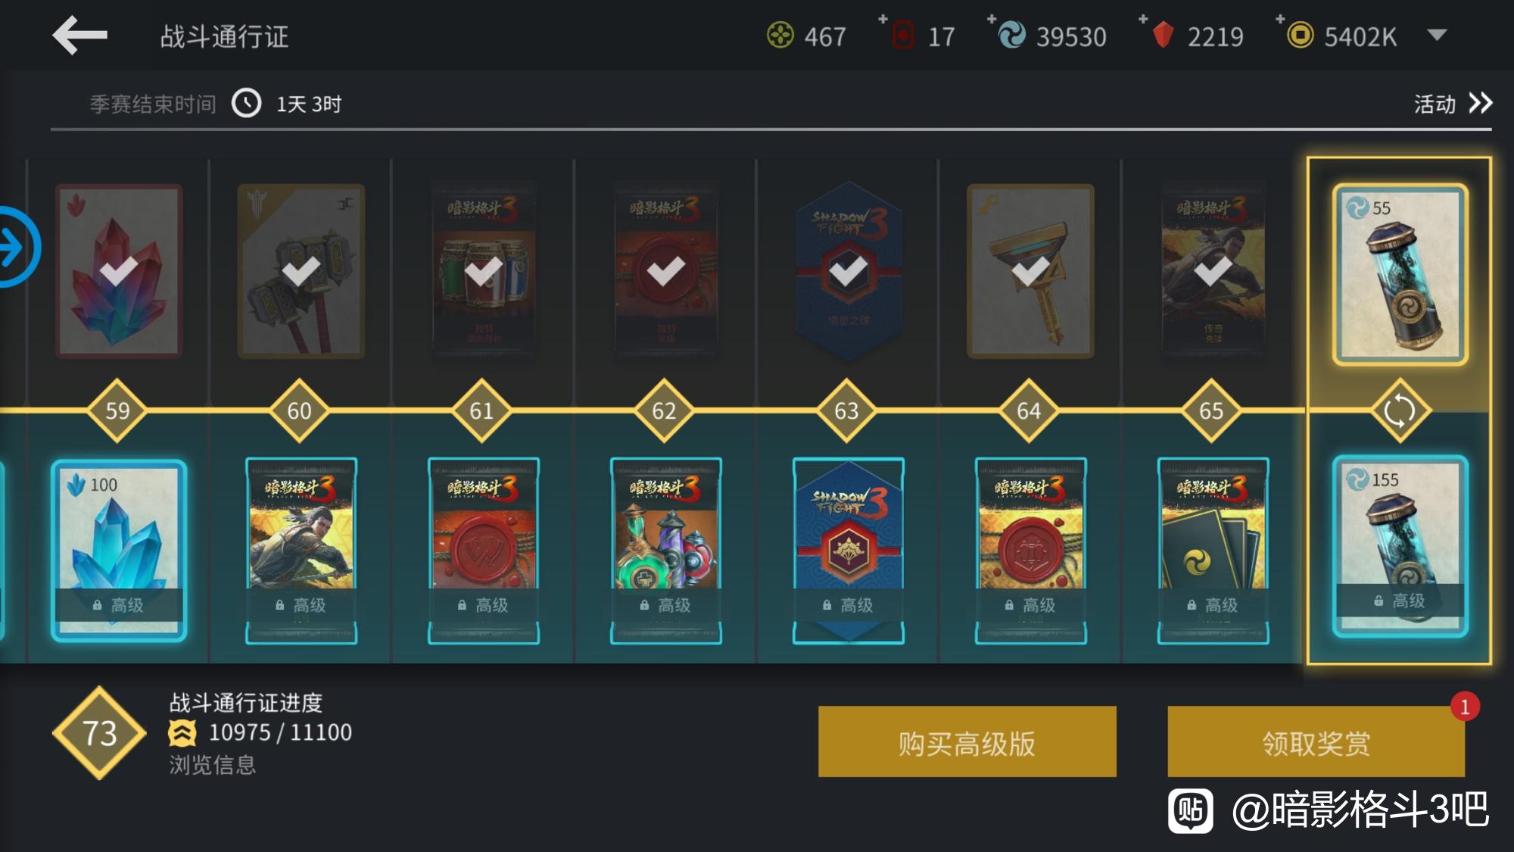Image resolution: width=1514 pixels, height=852 pixels.
Task: Open the 活动 events panel chevron
Action: (x=1480, y=104)
